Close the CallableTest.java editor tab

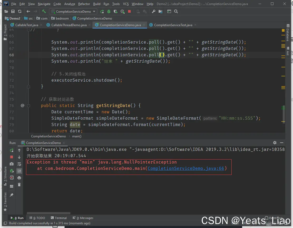point(41,25)
